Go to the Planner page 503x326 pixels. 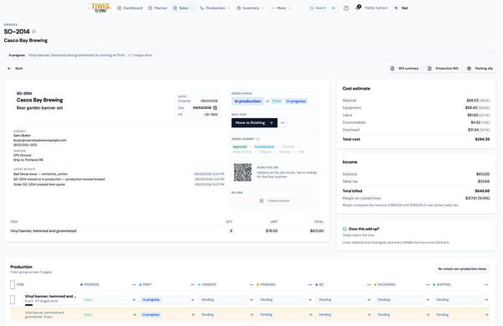point(158,8)
